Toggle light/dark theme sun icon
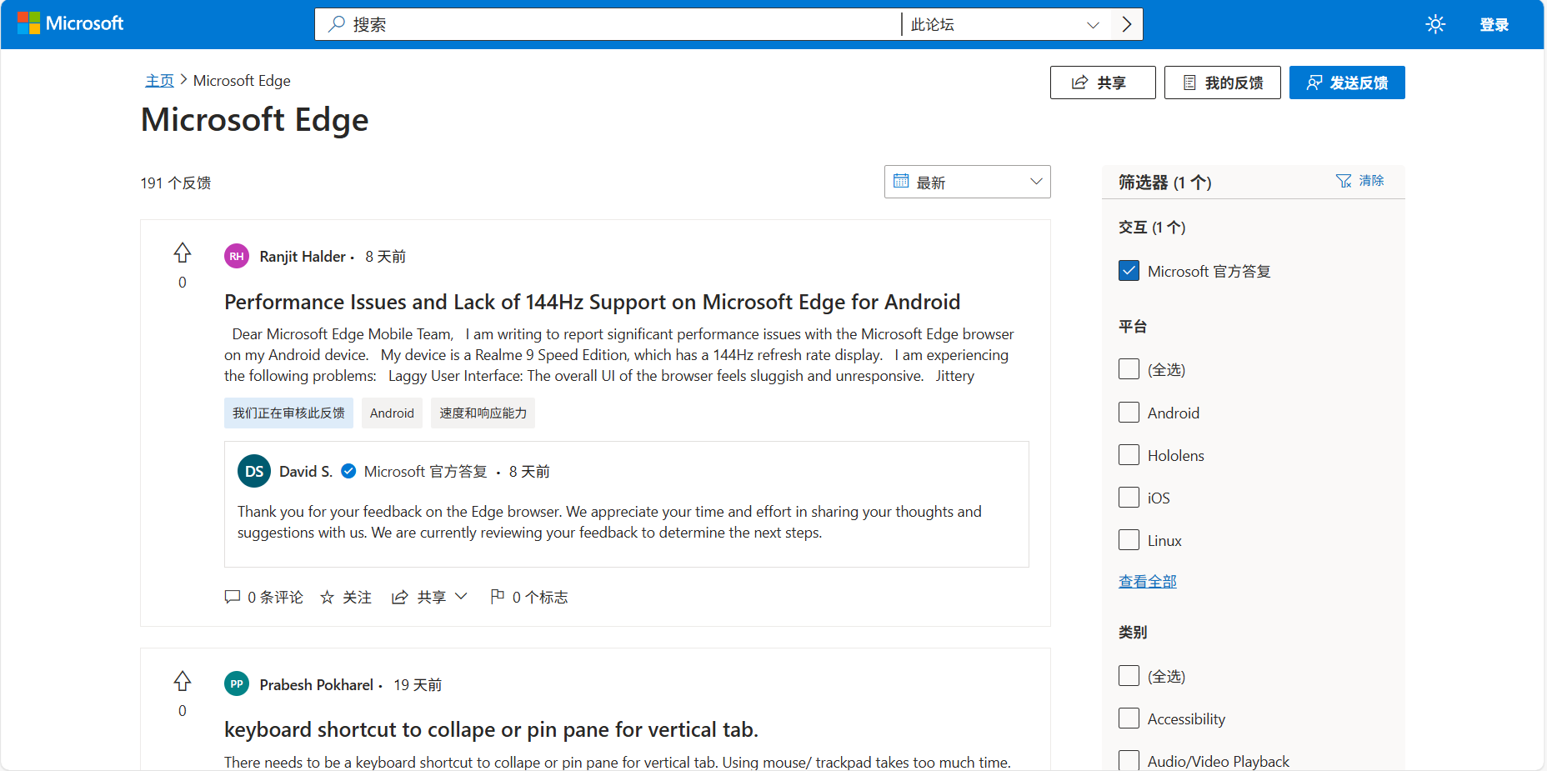The image size is (1547, 771). point(1435,24)
